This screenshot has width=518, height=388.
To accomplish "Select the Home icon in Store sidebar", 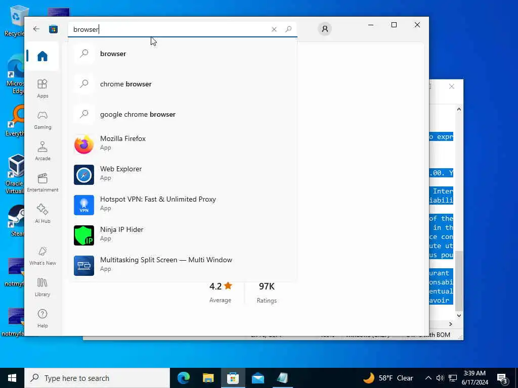I will 42,56.
